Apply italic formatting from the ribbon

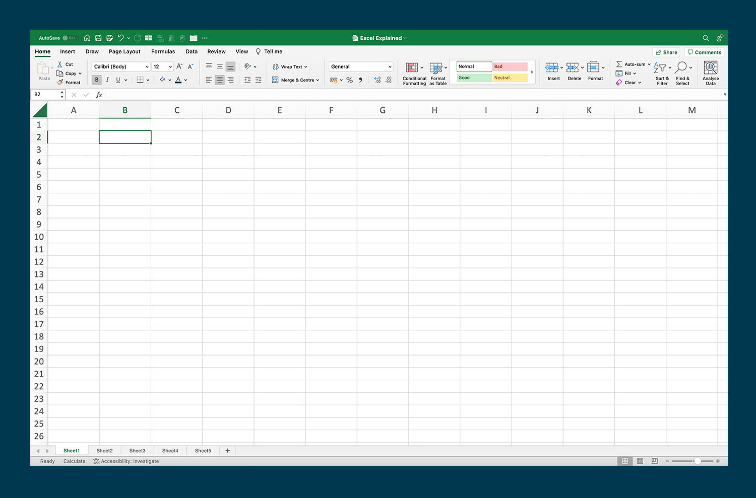click(107, 80)
